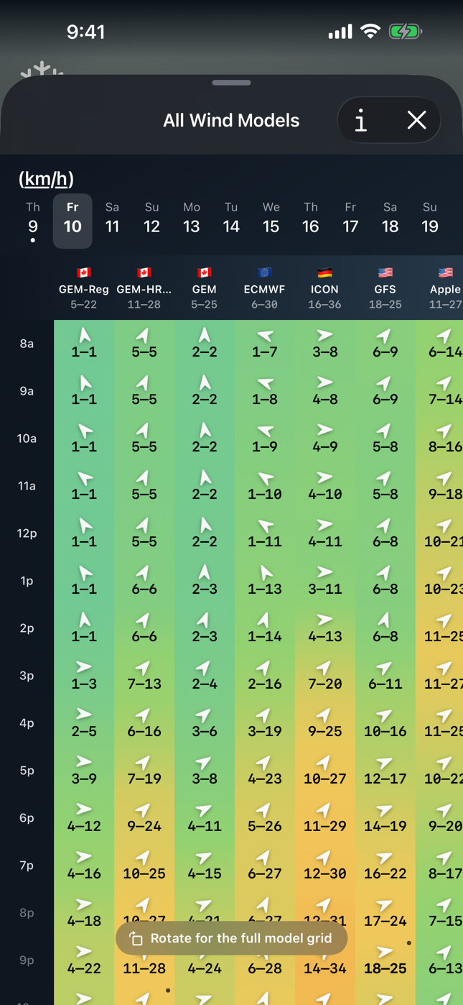Select ECMWF 4–23 cell at 5p
463x1005 pixels.
pyautogui.click(x=265, y=770)
